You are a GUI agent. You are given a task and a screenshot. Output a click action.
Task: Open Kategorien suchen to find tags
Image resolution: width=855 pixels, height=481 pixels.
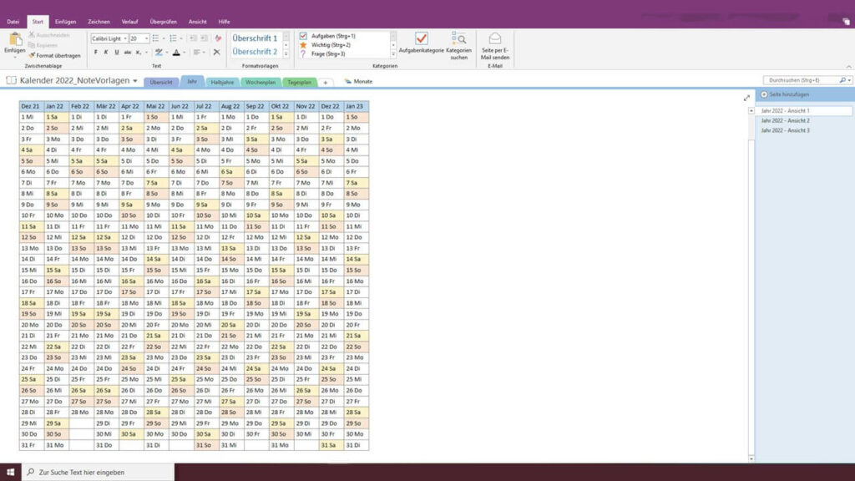[461, 40]
